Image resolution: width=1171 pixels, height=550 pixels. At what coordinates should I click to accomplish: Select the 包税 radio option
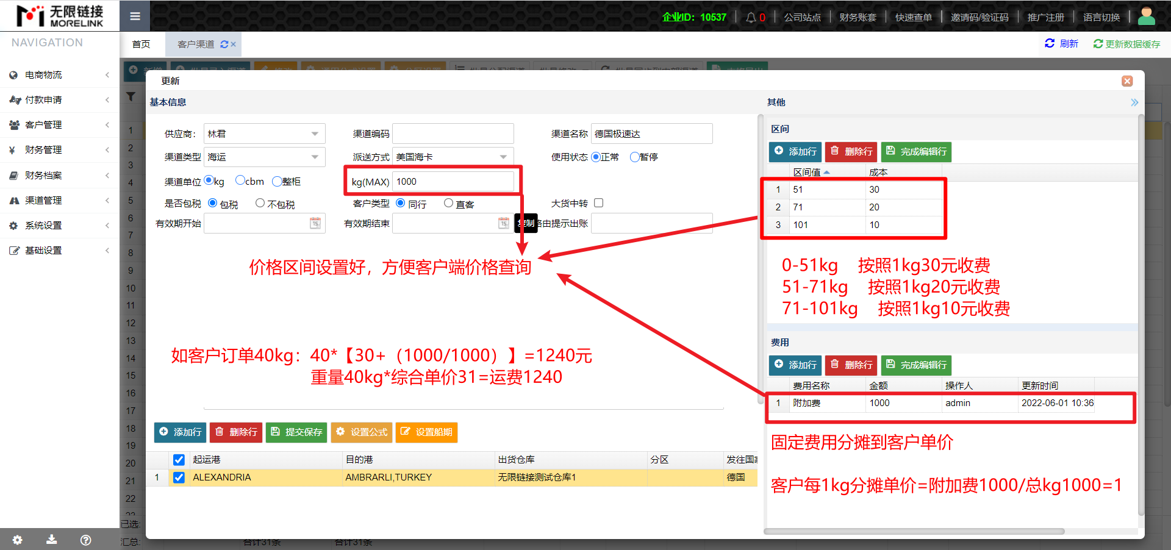click(x=212, y=203)
